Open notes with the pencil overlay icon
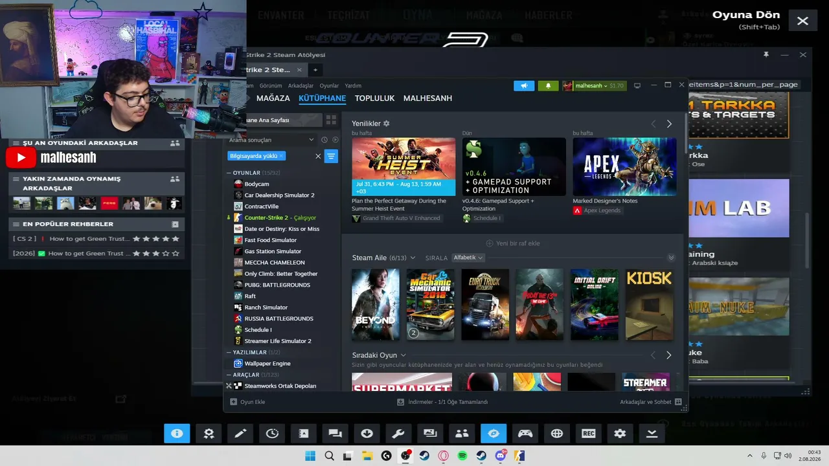 coord(240,434)
